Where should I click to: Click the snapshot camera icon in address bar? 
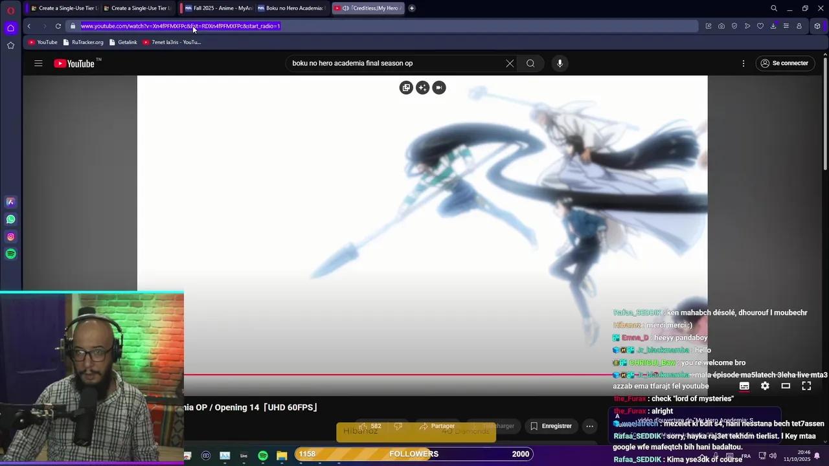[x=721, y=26]
